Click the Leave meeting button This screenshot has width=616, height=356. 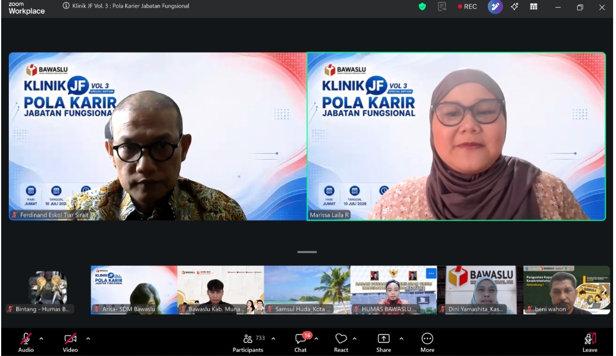pyautogui.click(x=590, y=343)
